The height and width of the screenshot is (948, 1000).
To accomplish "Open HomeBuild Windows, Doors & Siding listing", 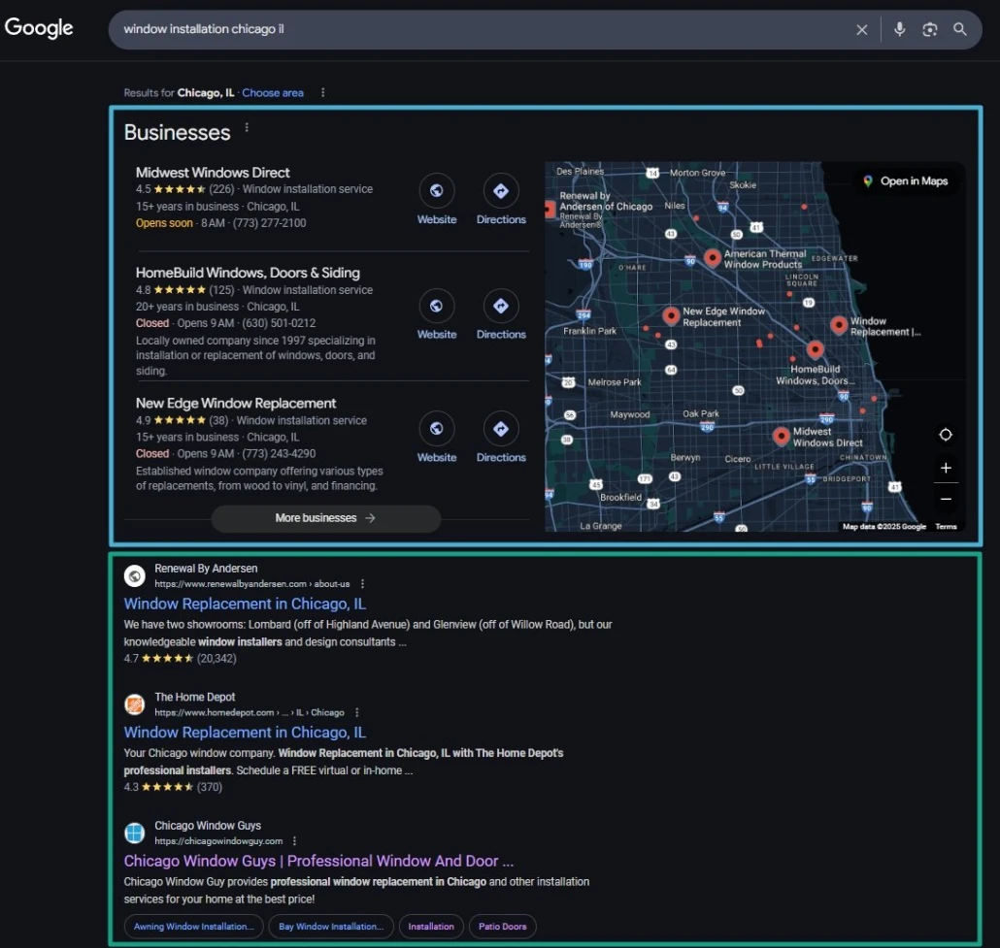I will click(248, 273).
